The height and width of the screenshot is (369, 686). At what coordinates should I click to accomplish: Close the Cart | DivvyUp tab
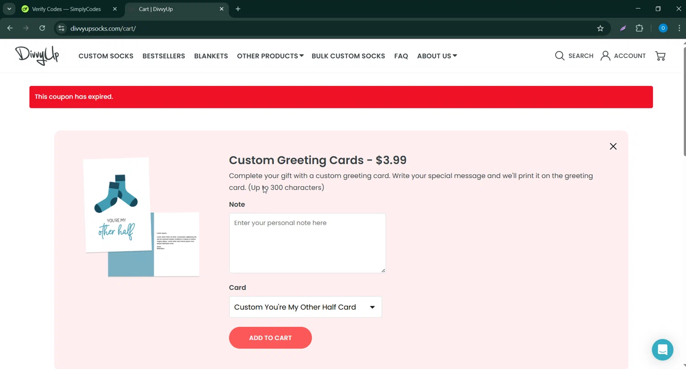coord(222,9)
